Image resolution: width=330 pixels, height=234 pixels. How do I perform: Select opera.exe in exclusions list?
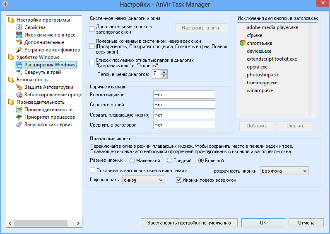coord(257,67)
